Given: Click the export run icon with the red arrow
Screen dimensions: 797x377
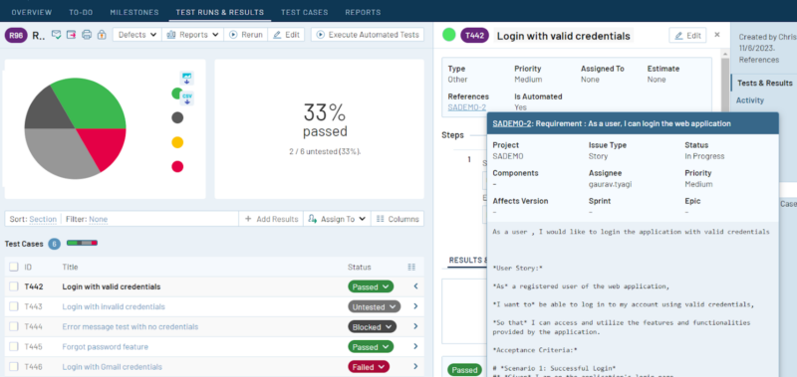Looking at the screenshot, I should coord(71,35).
